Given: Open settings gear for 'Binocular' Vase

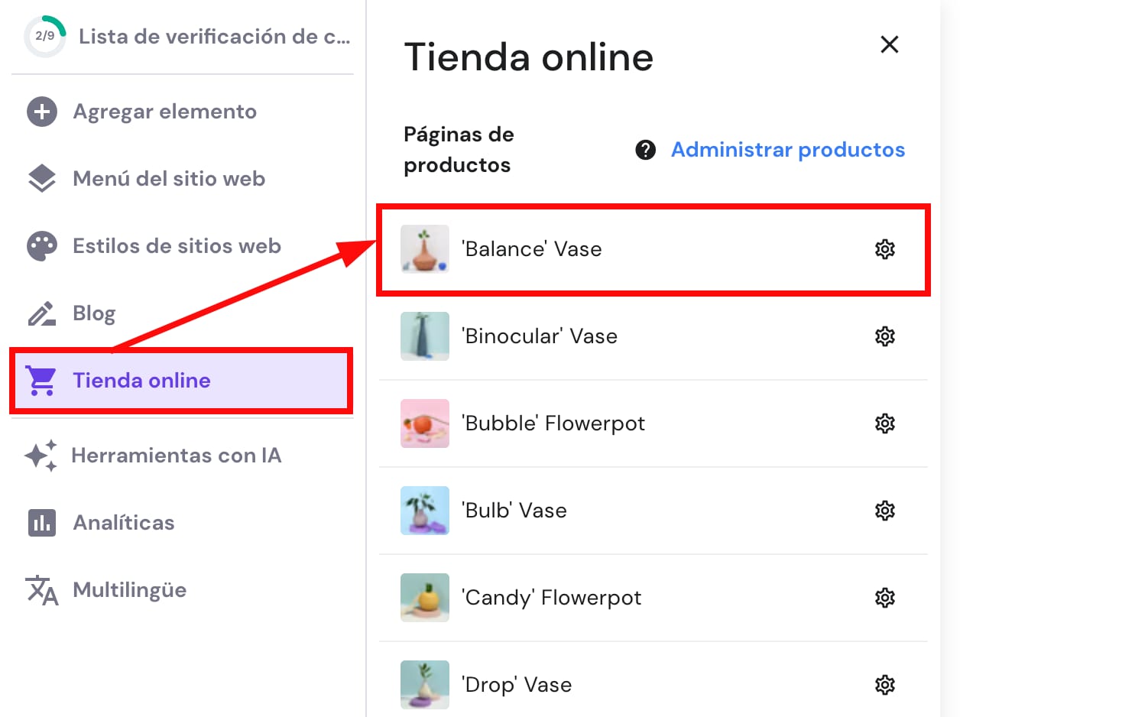Looking at the screenshot, I should pos(884,336).
